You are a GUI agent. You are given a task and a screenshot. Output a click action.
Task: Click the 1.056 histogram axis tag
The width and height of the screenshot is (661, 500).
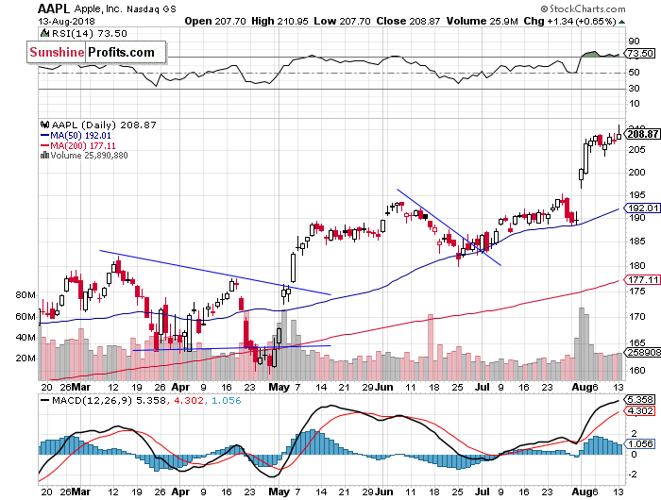(640, 444)
